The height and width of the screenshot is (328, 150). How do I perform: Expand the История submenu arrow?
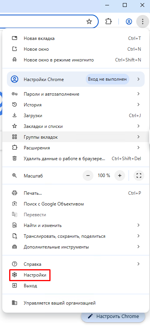pos(139,104)
